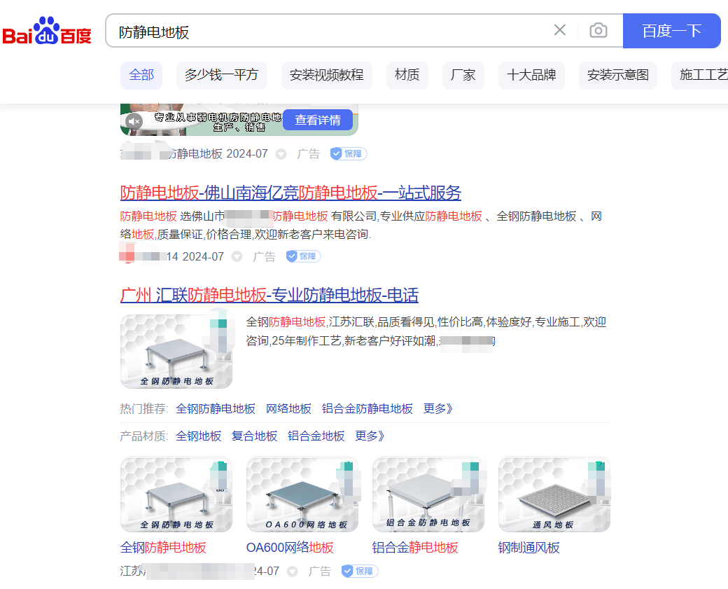Click the Baidu logo
Image resolution: width=728 pixels, height=589 pixels.
[47, 31]
